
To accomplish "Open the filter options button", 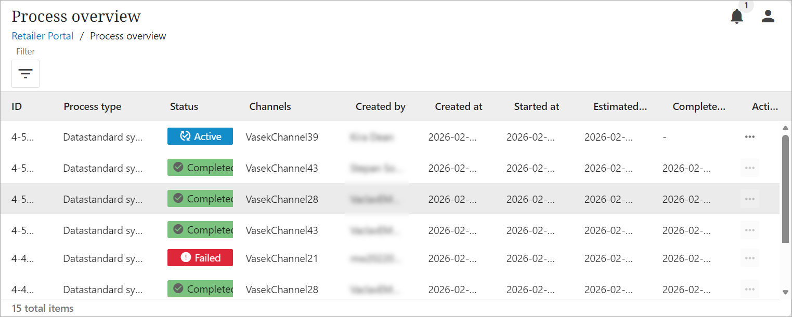I will (x=25, y=74).
